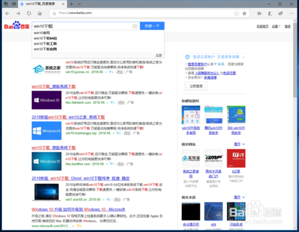Click dark teal Windows 10 thumbnail

click(x=47, y=161)
